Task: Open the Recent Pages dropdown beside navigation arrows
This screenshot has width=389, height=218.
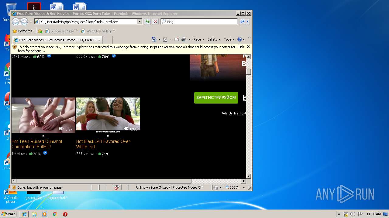Action: click(x=31, y=22)
